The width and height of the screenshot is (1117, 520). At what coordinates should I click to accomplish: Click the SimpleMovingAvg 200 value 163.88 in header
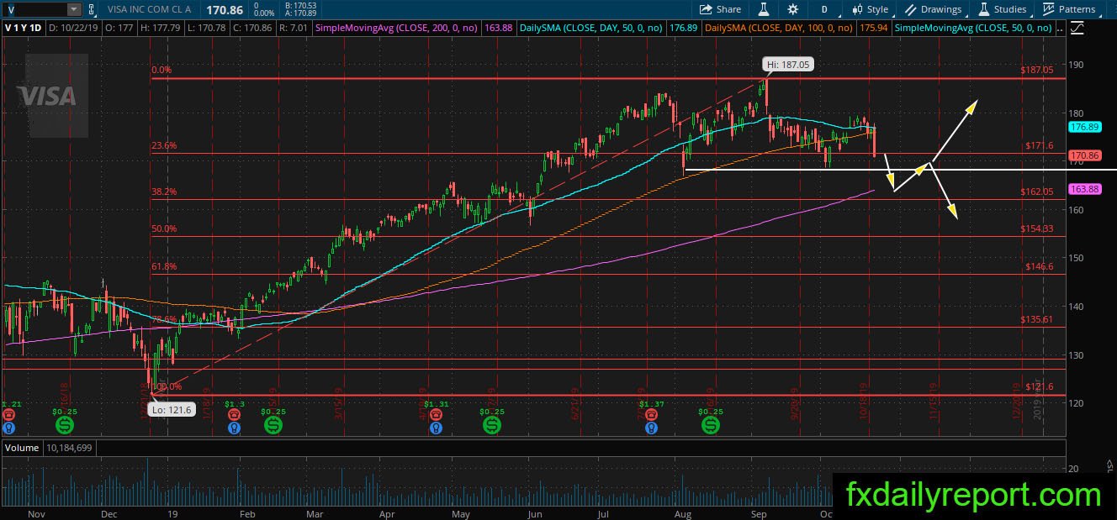[500, 28]
